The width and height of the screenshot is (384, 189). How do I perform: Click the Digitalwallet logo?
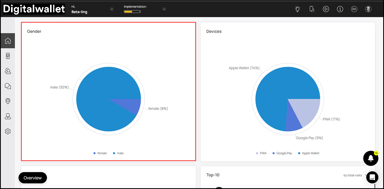(x=33, y=9)
